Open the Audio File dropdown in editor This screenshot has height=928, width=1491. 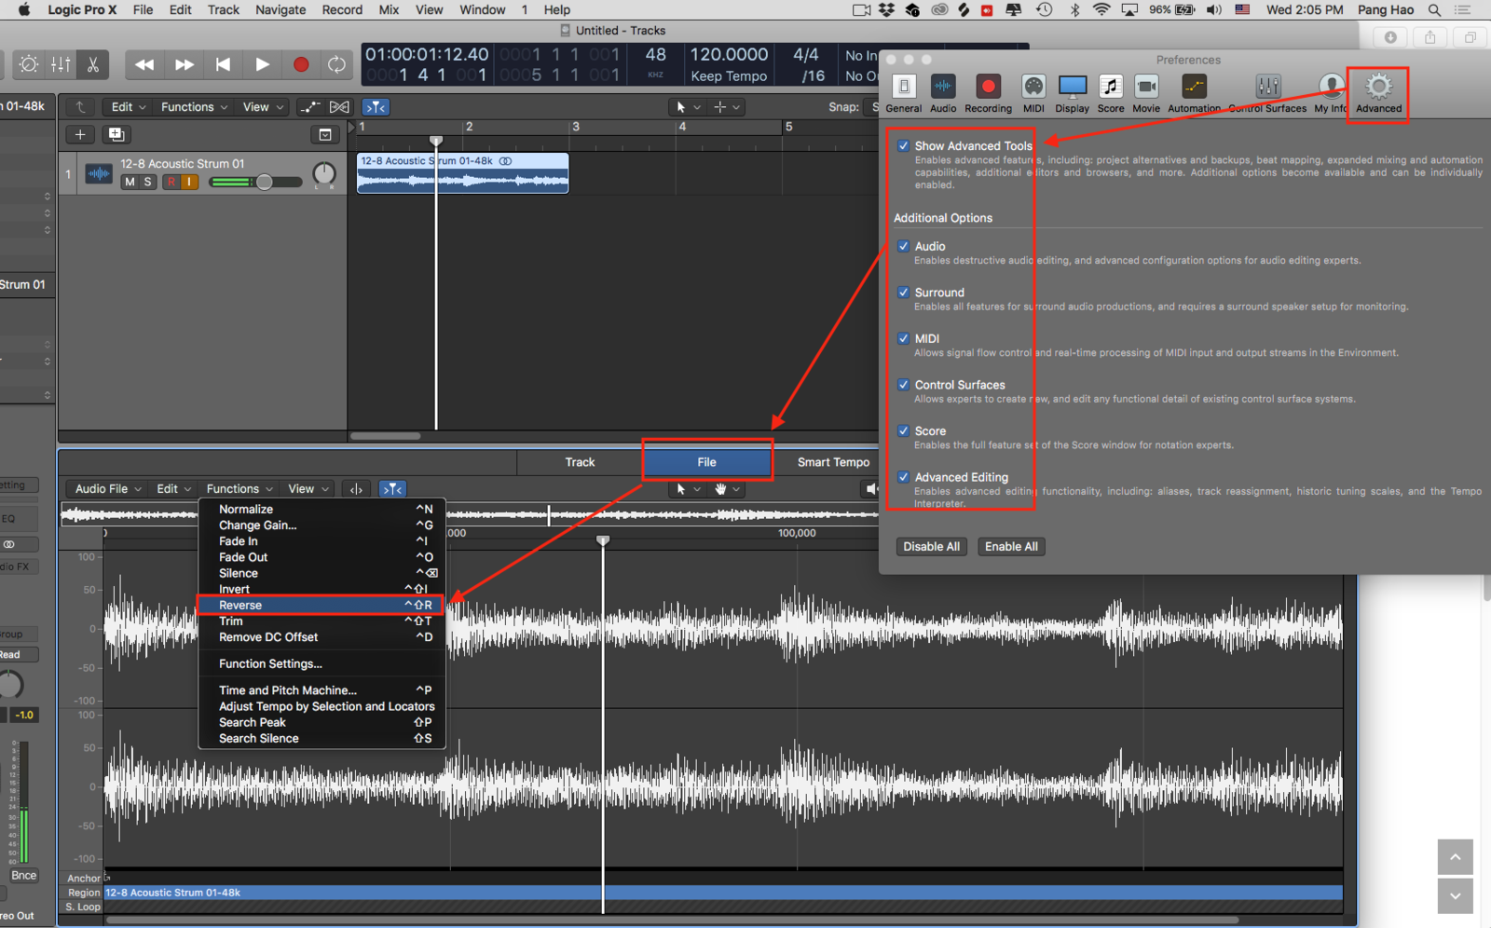tap(107, 489)
